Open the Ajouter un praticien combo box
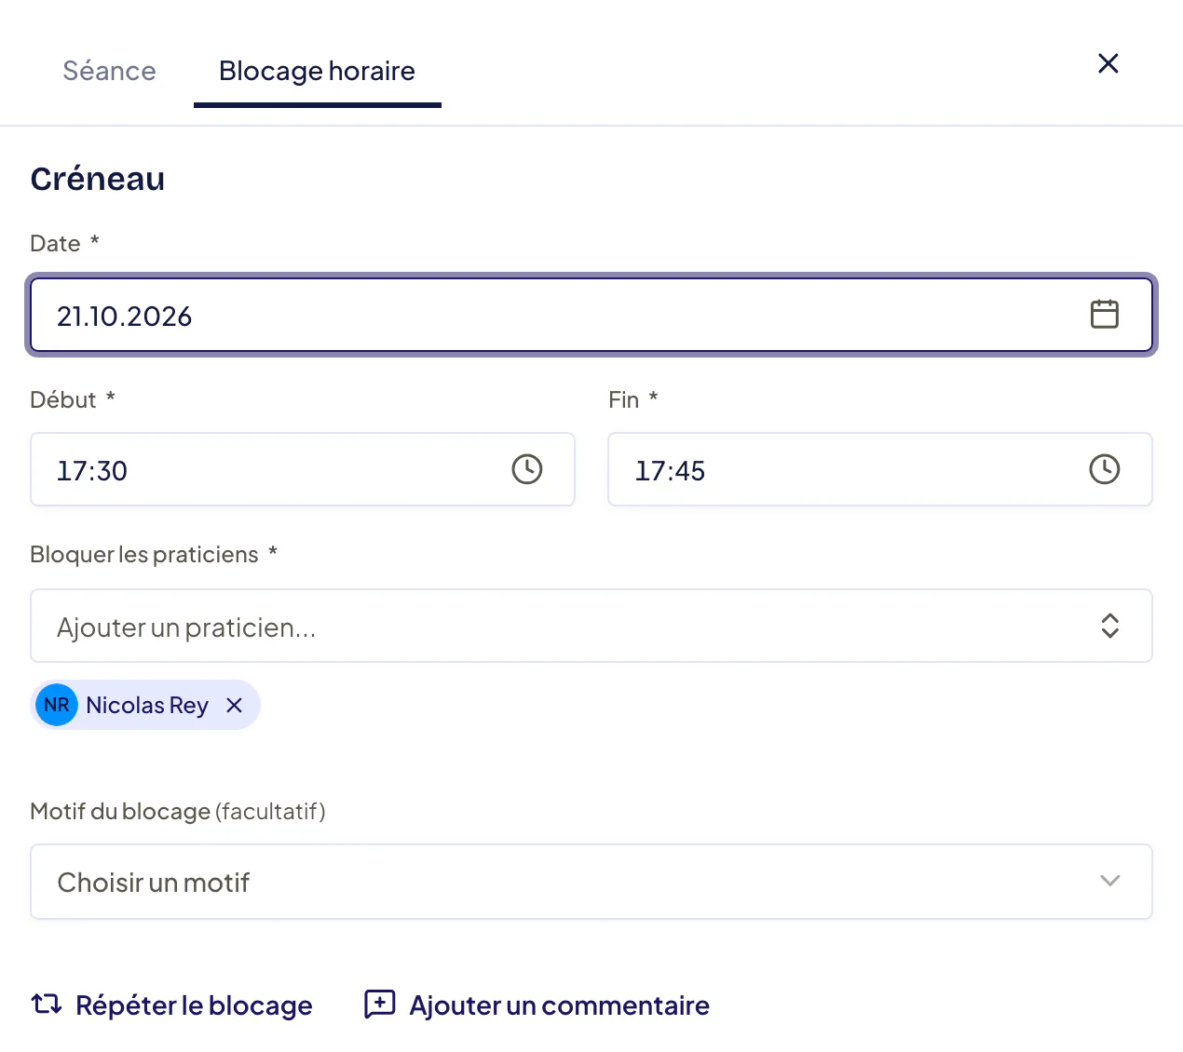 coord(591,626)
